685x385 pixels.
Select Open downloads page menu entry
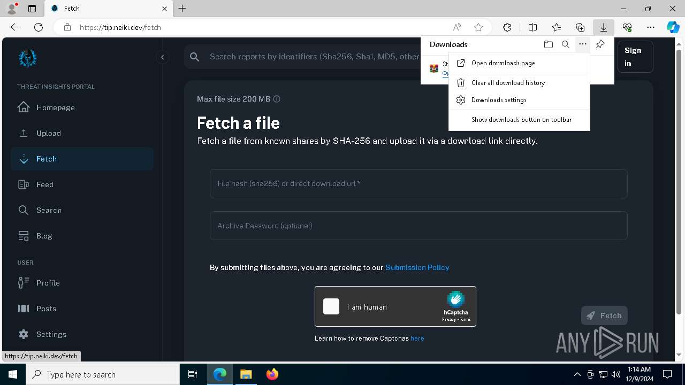click(x=519, y=63)
